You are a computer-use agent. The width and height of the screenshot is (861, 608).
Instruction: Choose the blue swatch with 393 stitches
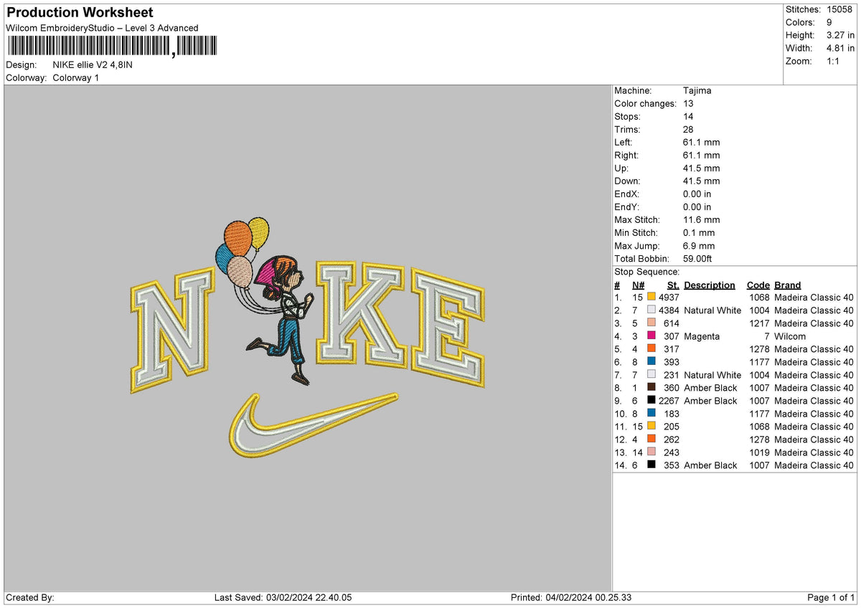click(x=651, y=362)
